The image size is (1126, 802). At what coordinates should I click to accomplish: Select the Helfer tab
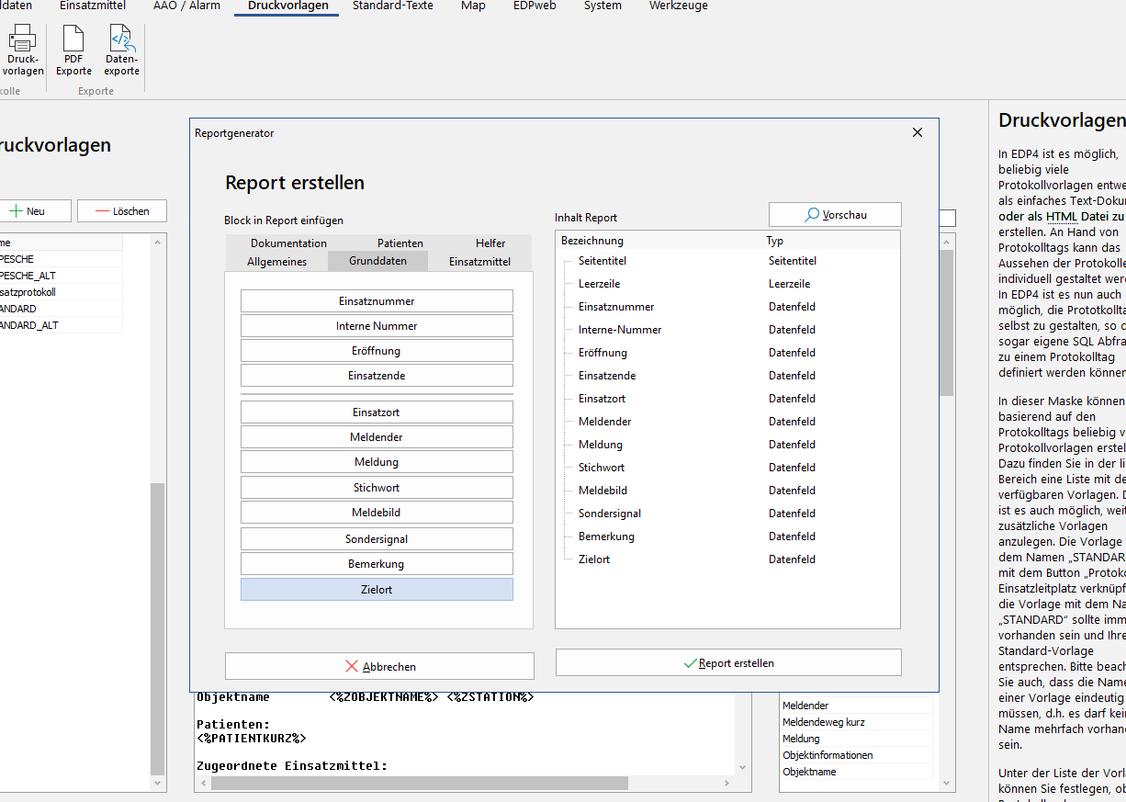[490, 243]
